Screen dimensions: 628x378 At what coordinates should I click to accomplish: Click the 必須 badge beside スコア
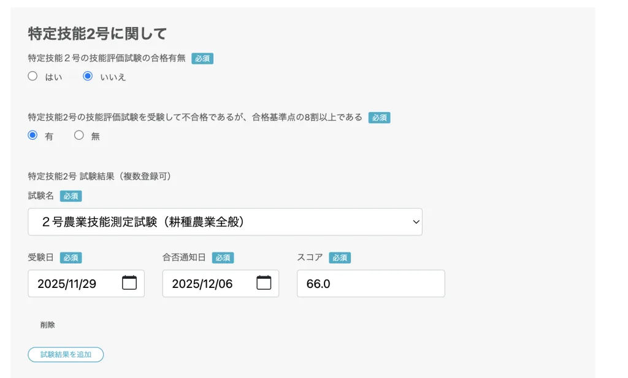tap(340, 257)
